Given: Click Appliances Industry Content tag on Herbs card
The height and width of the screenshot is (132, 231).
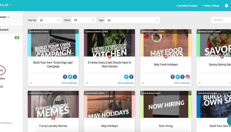Looking at the screenshot, I should (x=97, y=31).
